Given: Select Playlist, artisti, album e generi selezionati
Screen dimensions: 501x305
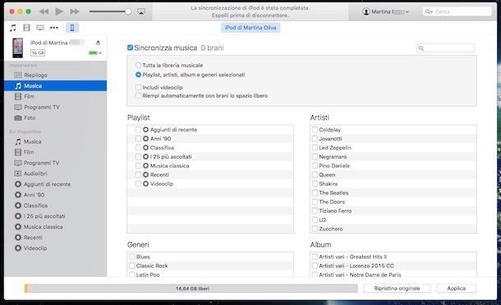Looking at the screenshot, I should click(x=138, y=75).
